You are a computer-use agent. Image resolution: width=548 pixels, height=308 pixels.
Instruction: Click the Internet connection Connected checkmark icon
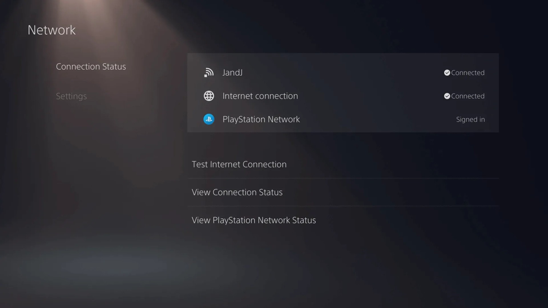coord(447,96)
